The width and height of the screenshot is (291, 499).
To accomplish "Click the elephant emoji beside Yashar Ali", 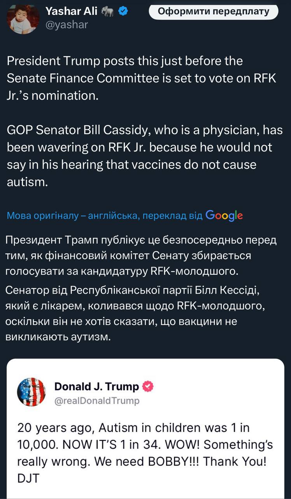I will click(x=107, y=12).
